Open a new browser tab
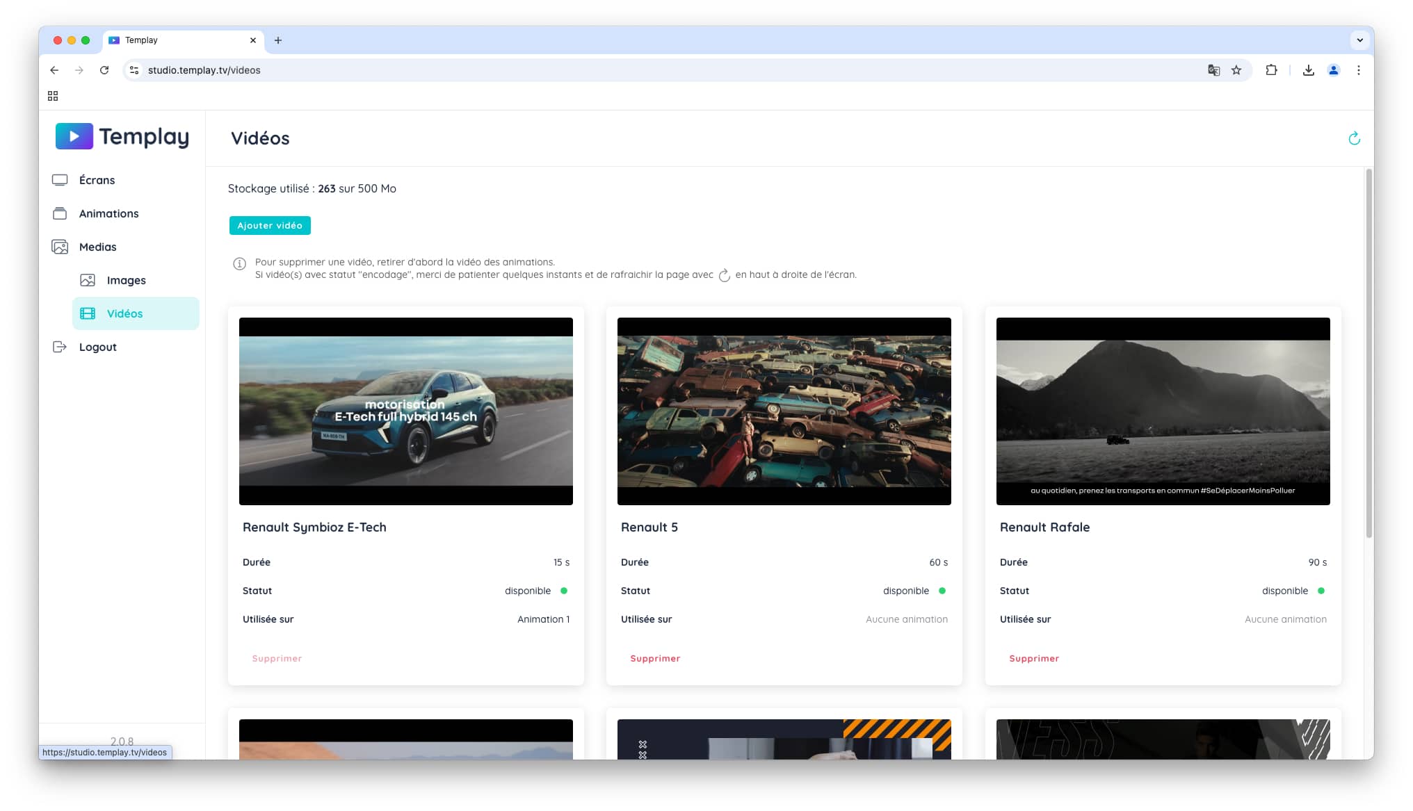The height and width of the screenshot is (811, 1413). tap(278, 40)
